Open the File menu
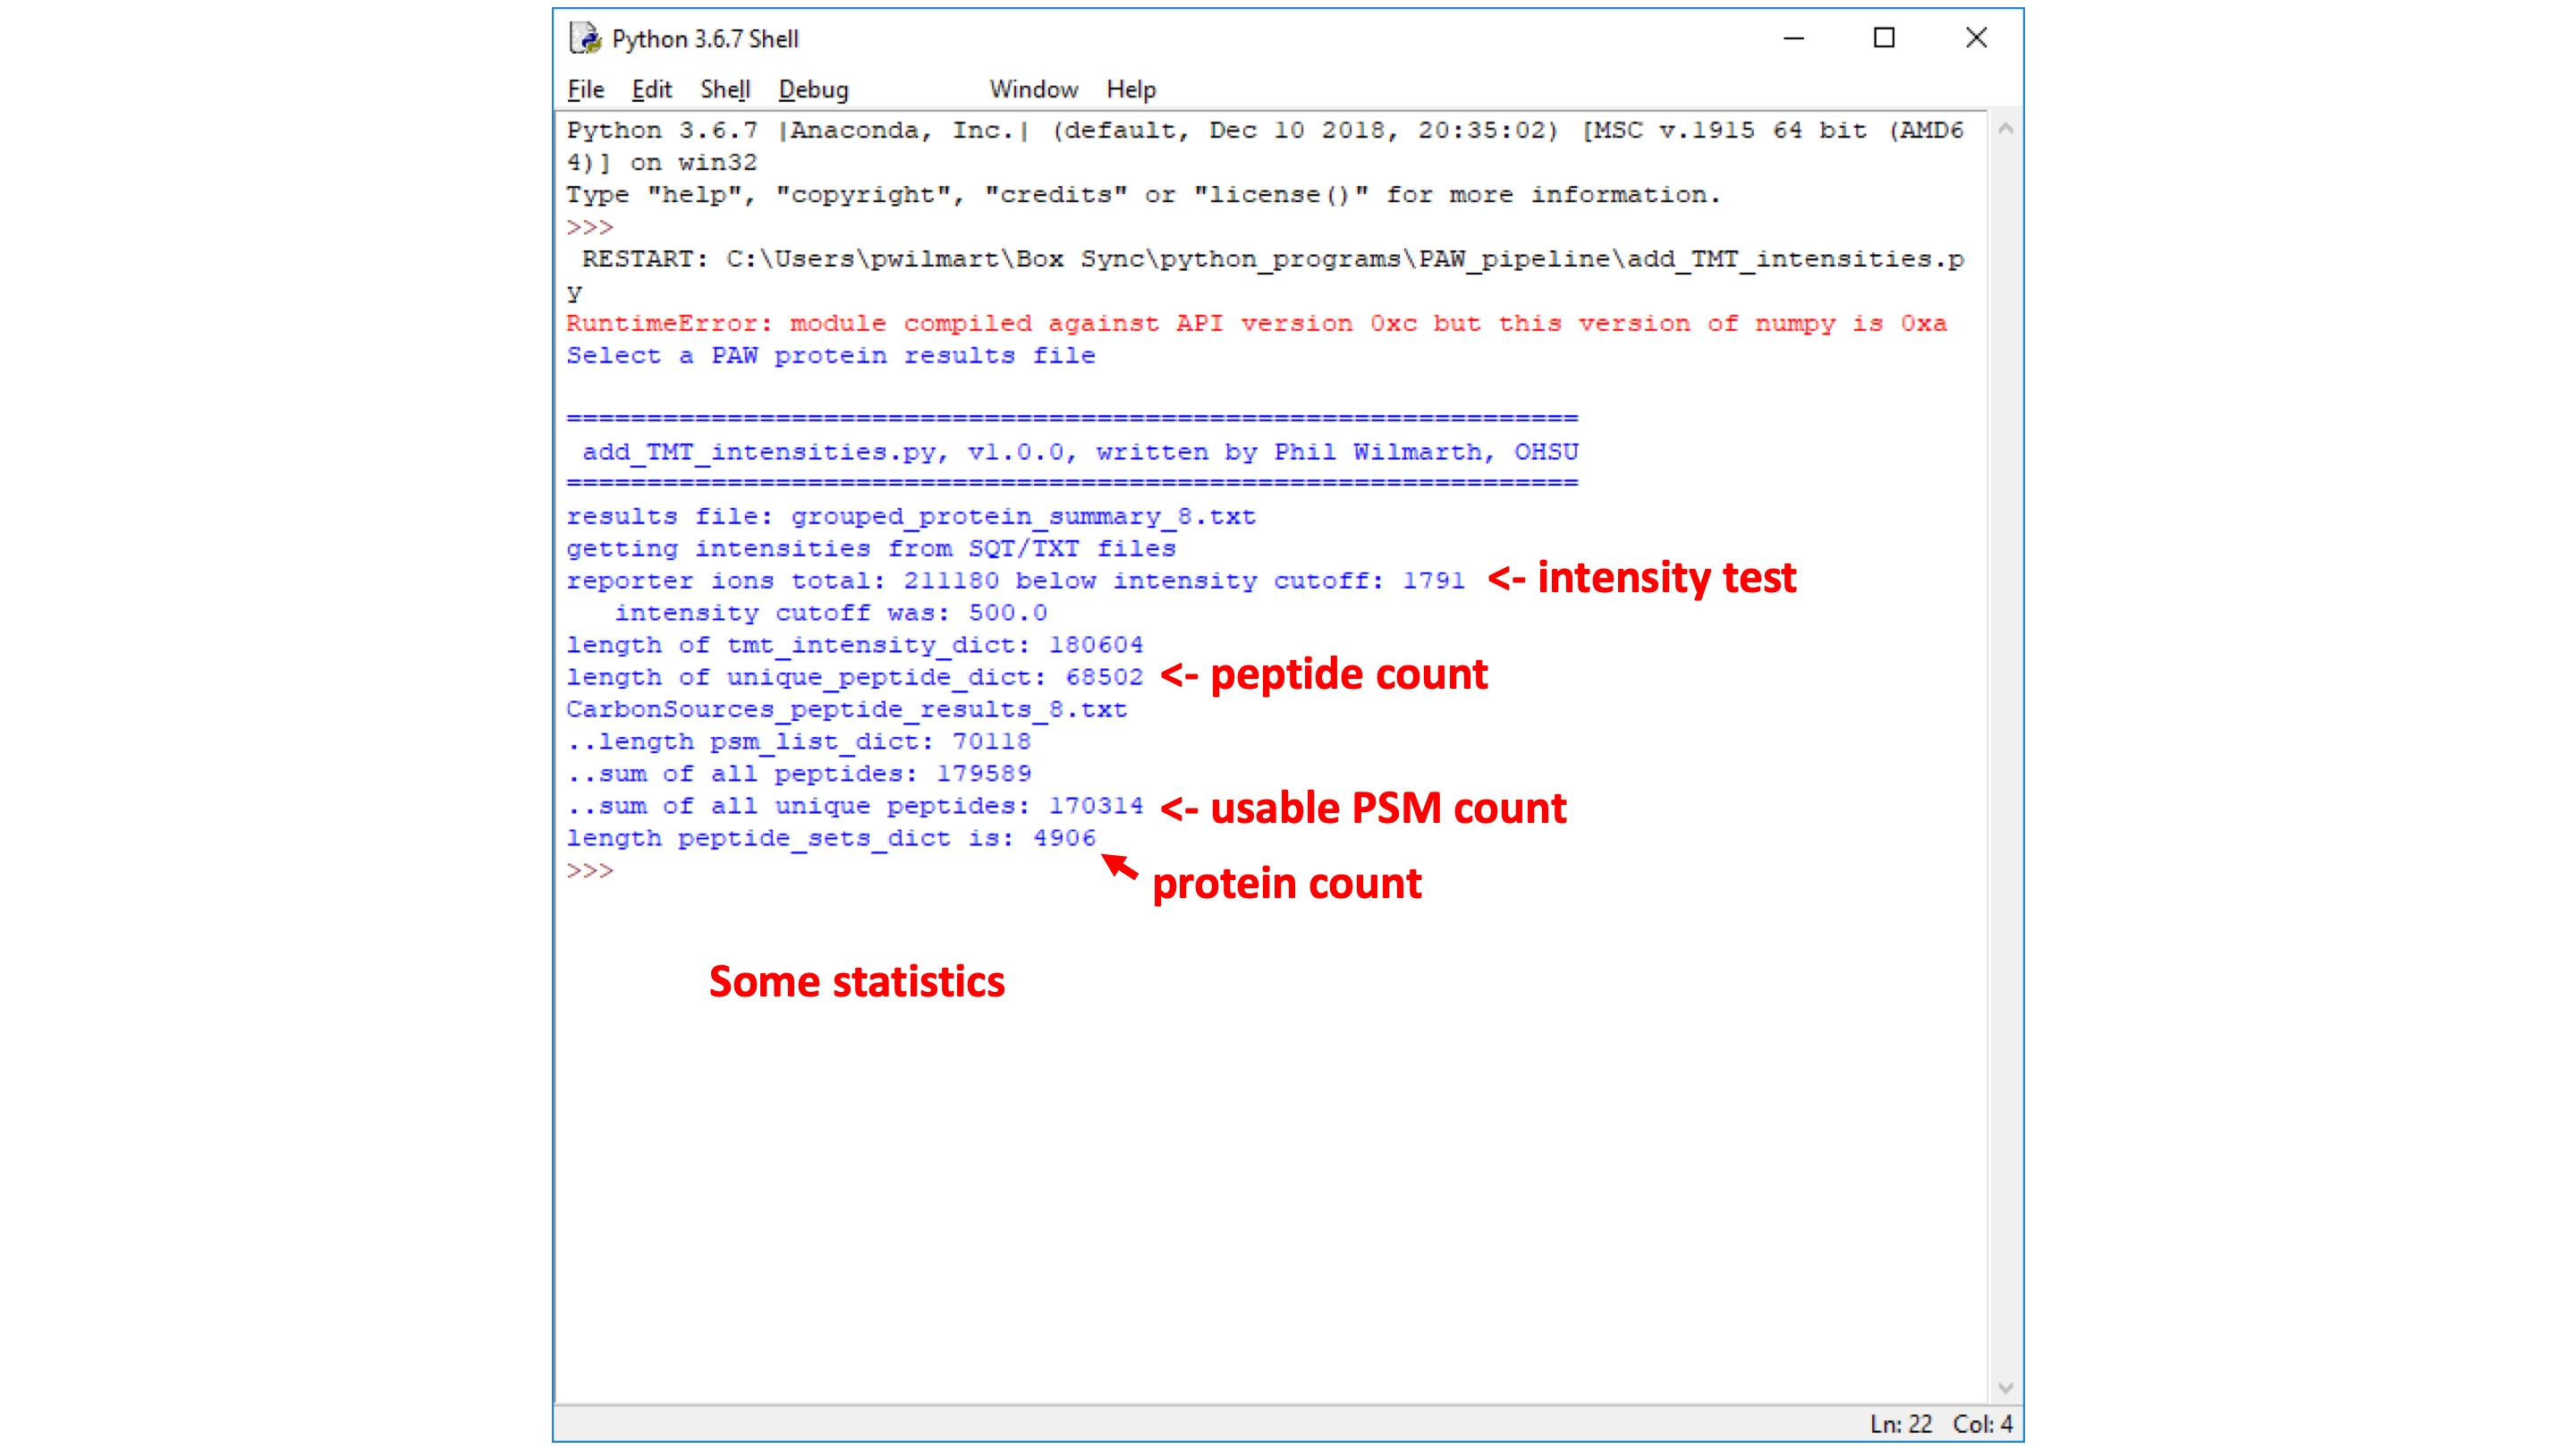The height and width of the screenshot is (1449, 2576). pyautogui.click(x=585, y=89)
